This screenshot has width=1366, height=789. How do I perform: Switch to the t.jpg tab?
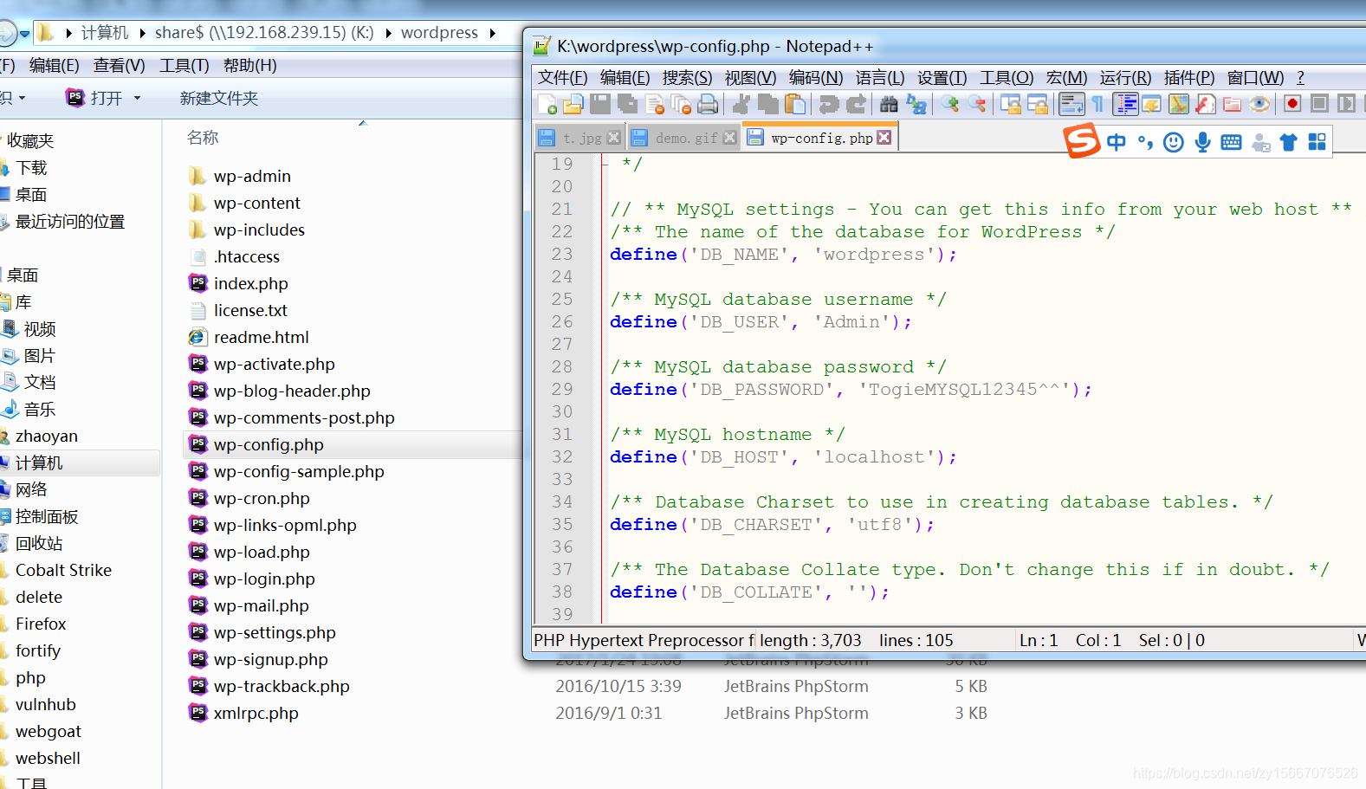pos(580,138)
